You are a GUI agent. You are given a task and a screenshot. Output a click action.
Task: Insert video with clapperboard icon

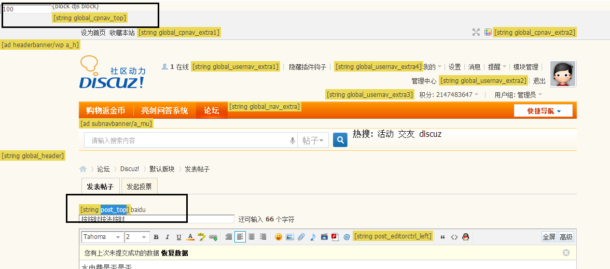click(x=324, y=237)
